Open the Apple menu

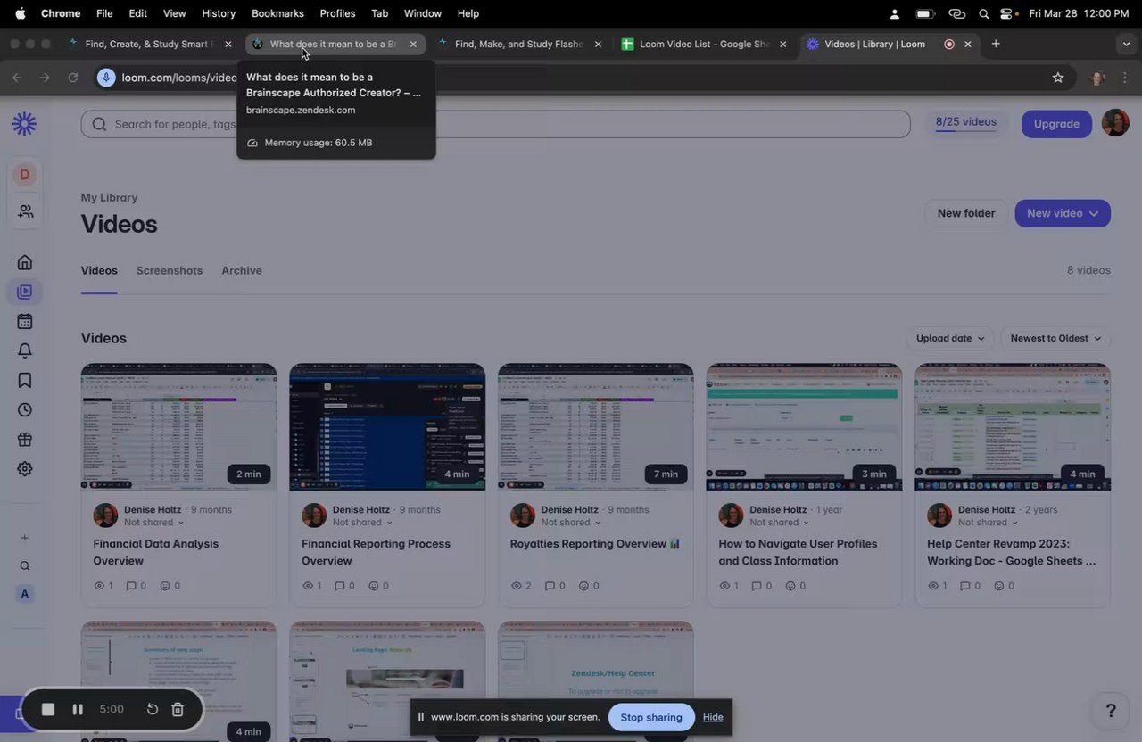coord(20,13)
